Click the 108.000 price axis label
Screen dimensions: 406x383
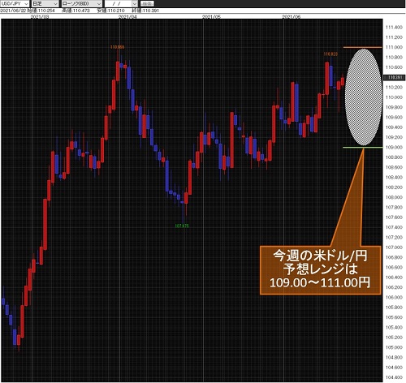pyautogui.click(x=394, y=197)
